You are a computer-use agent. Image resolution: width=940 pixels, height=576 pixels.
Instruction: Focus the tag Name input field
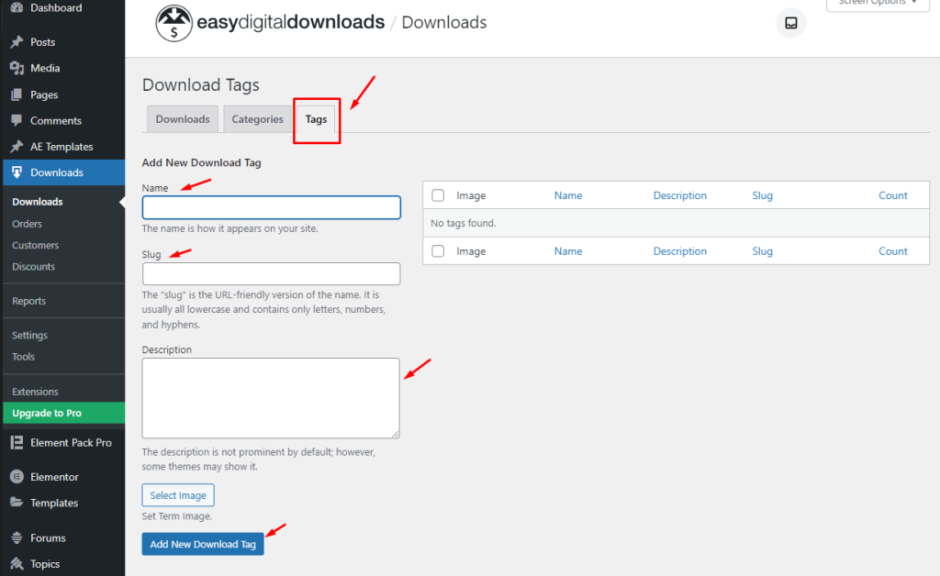coord(271,207)
